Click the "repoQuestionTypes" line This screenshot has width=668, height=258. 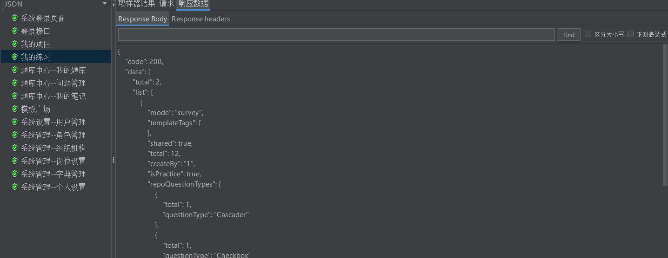point(184,184)
